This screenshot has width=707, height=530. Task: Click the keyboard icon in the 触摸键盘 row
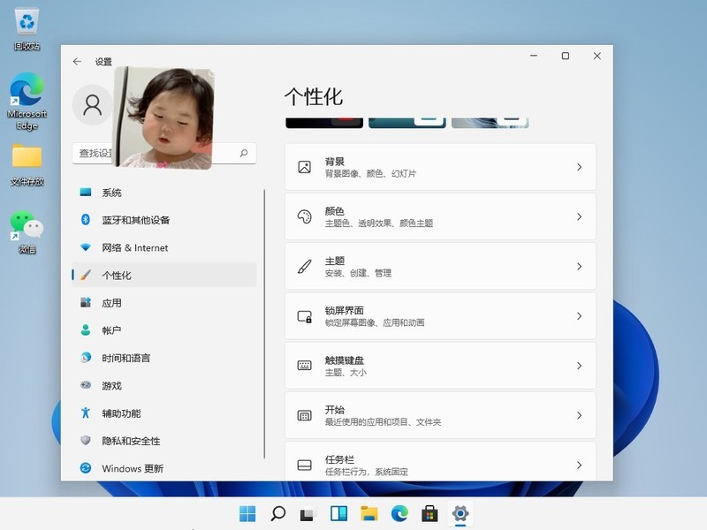305,365
